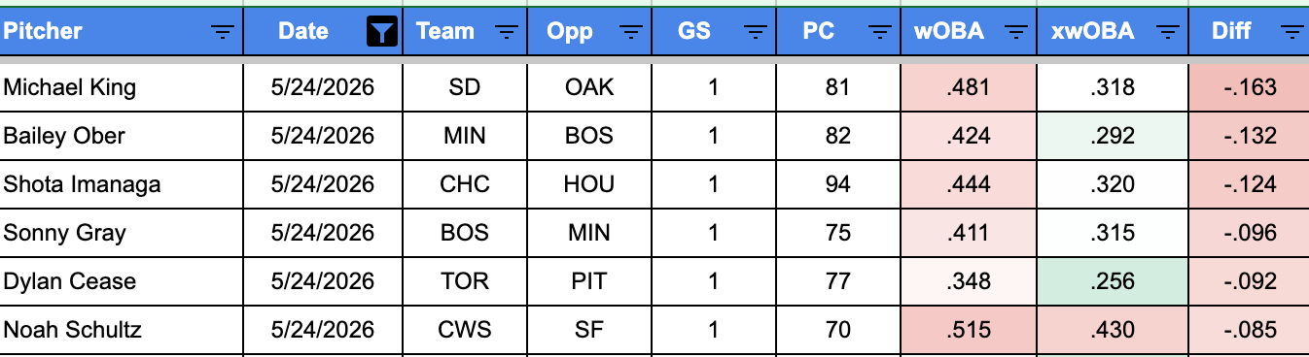
Task: Select Noah Schultz's opponent cell SF
Action: click(x=589, y=330)
